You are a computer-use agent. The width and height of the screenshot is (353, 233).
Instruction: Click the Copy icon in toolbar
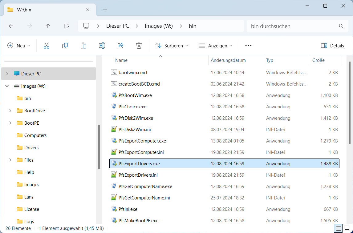65,46
